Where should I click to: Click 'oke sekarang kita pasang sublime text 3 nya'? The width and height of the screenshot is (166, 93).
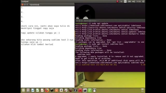[x=47, y=40]
